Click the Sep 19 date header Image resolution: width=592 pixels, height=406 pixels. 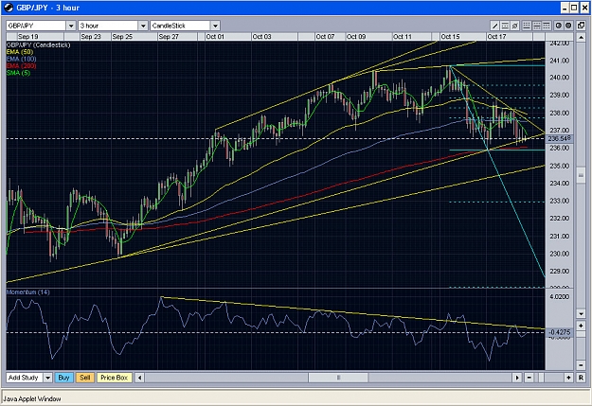[x=27, y=37]
